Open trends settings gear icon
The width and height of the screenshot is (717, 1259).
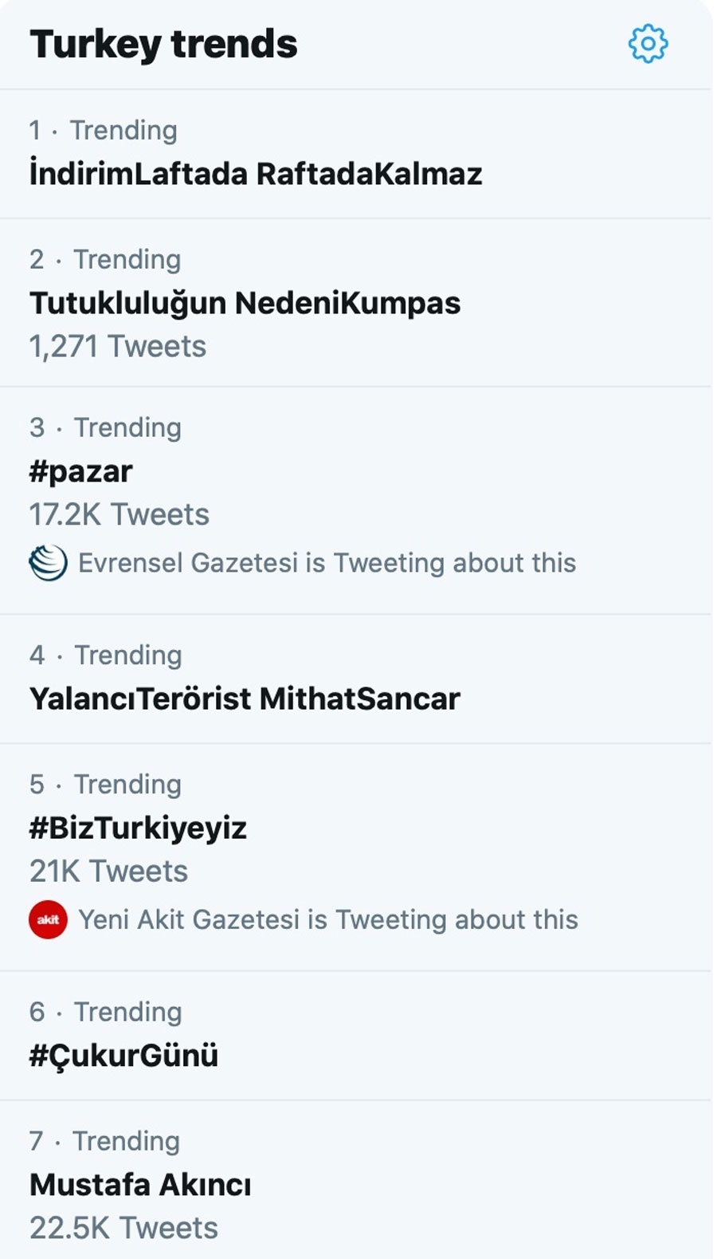click(648, 44)
